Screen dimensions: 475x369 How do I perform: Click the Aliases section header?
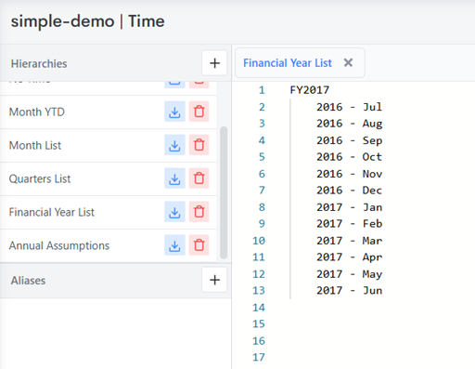pyautogui.click(x=28, y=281)
